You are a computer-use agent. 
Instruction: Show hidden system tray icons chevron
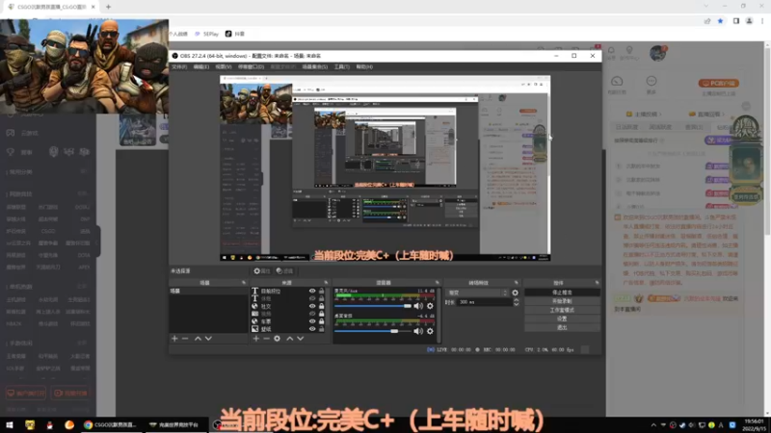click(653, 425)
